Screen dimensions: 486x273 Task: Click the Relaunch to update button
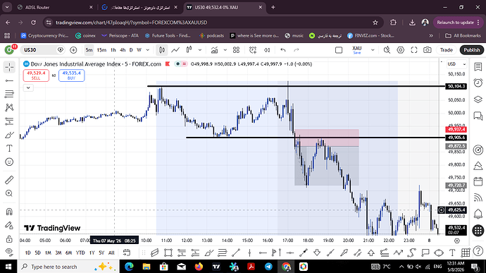tap(459, 23)
